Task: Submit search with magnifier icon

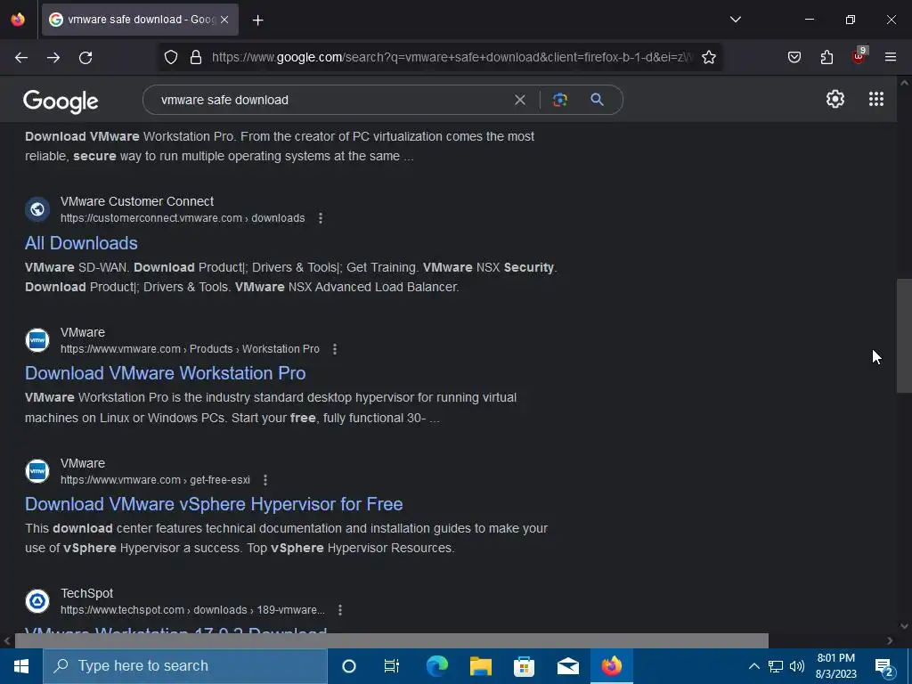Action: (597, 100)
